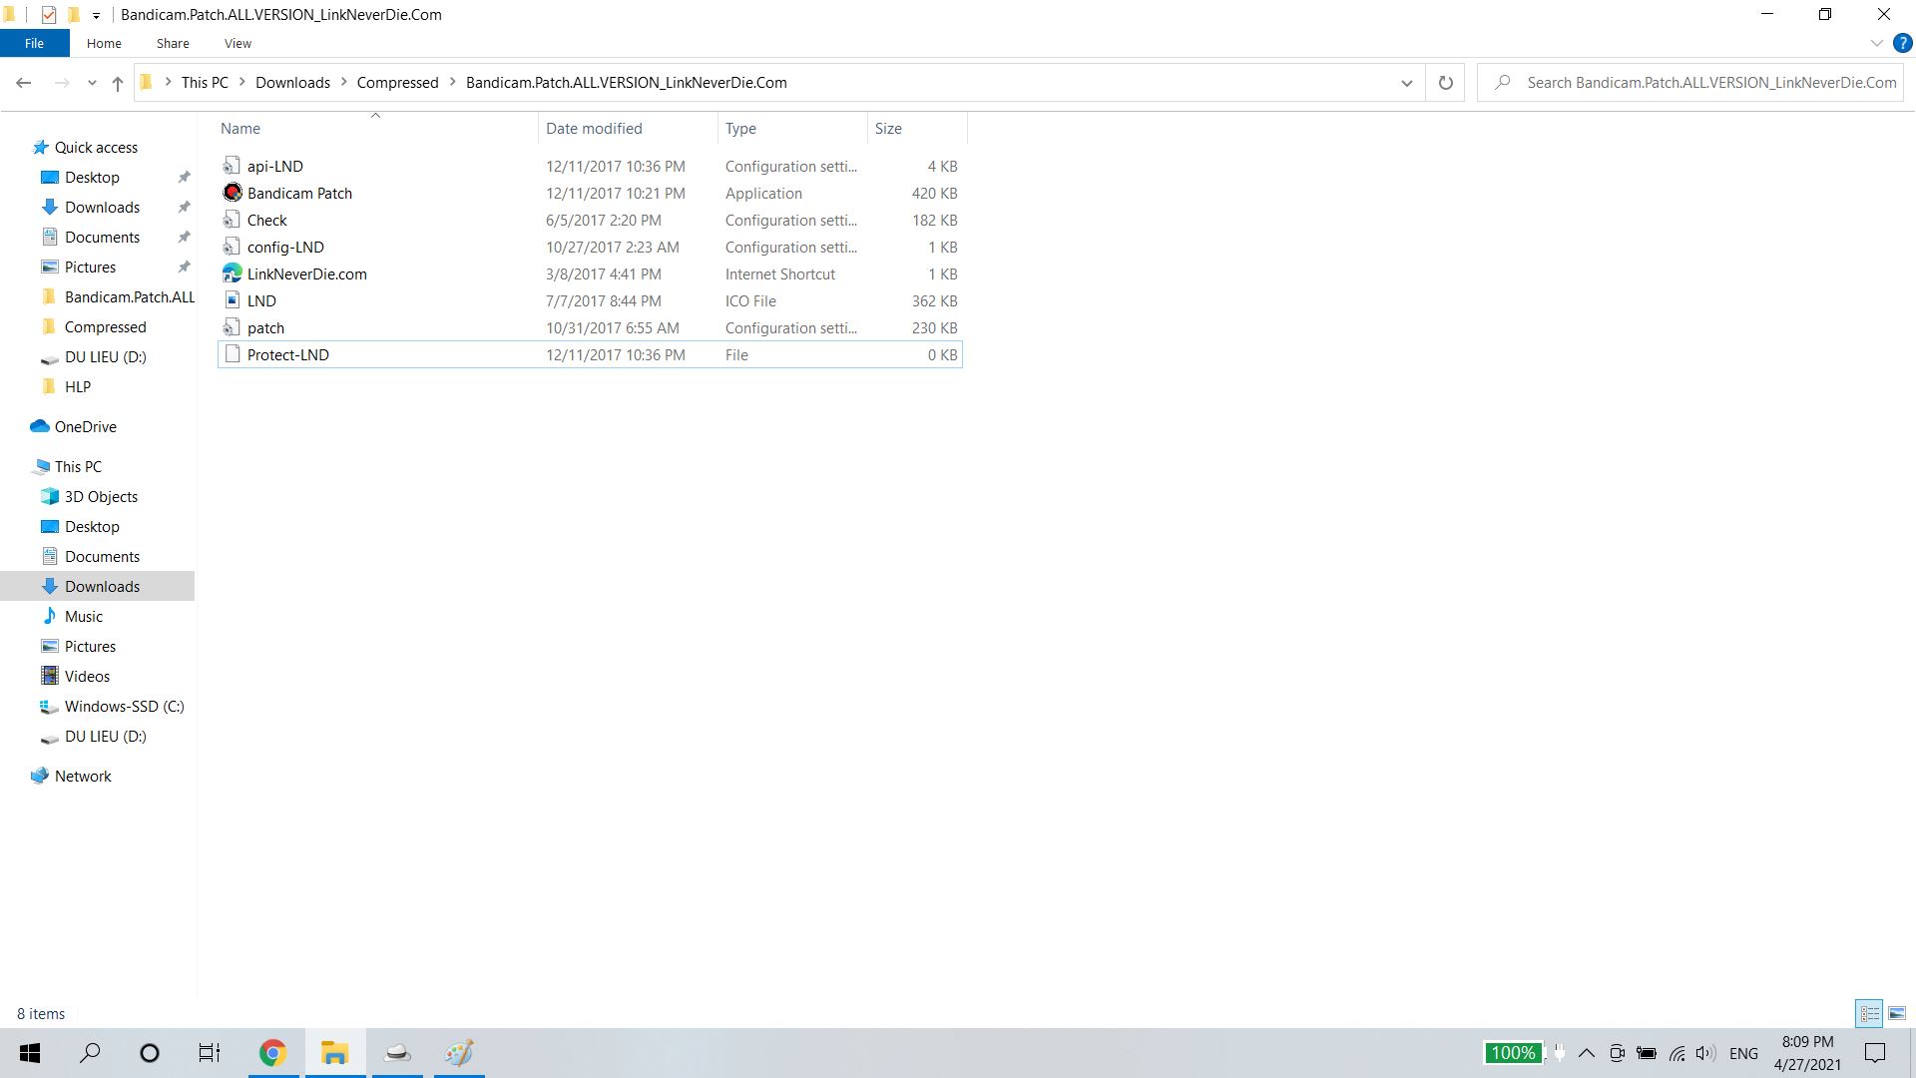Toggle the Large icons view layout
The height and width of the screenshot is (1078, 1916).
pyautogui.click(x=1898, y=1012)
